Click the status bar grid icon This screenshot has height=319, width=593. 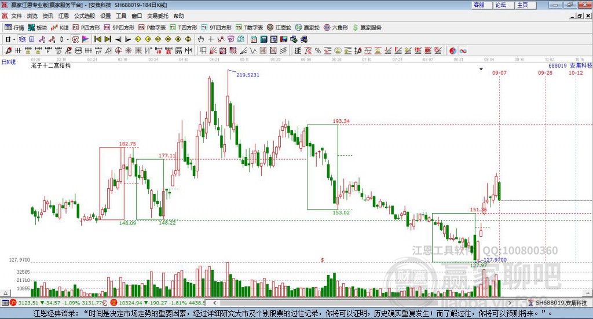pyautogui.click(x=5, y=303)
